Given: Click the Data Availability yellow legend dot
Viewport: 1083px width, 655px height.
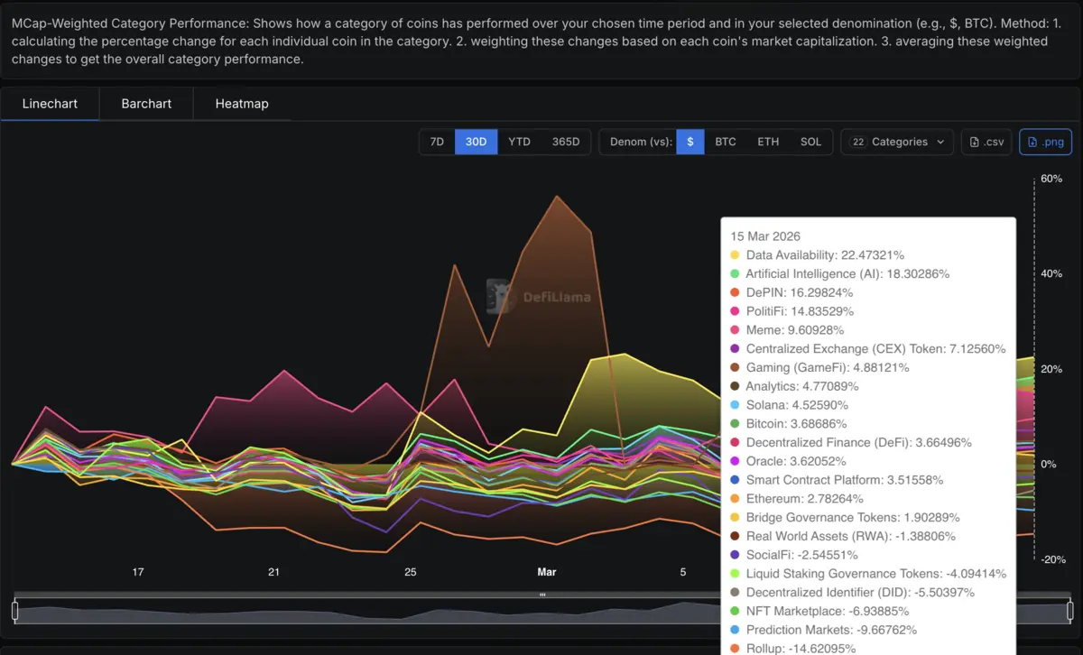Looking at the screenshot, I should [x=736, y=255].
